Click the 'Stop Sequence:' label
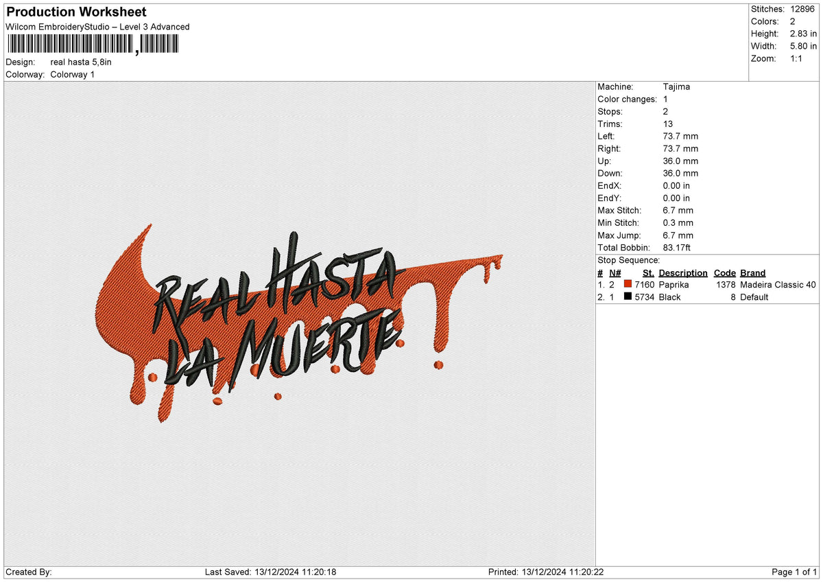The width and height of the screenshot is (823, 582). [629, 260]
